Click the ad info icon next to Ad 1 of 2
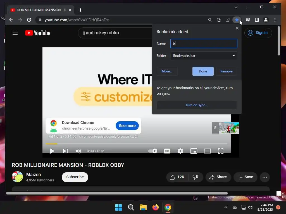Screen dimensions: 286x214 coord(74,137)
